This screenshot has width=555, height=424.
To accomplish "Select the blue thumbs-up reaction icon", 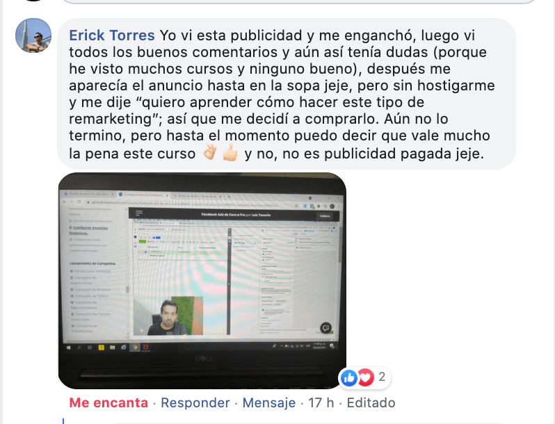I will point(349,378).
